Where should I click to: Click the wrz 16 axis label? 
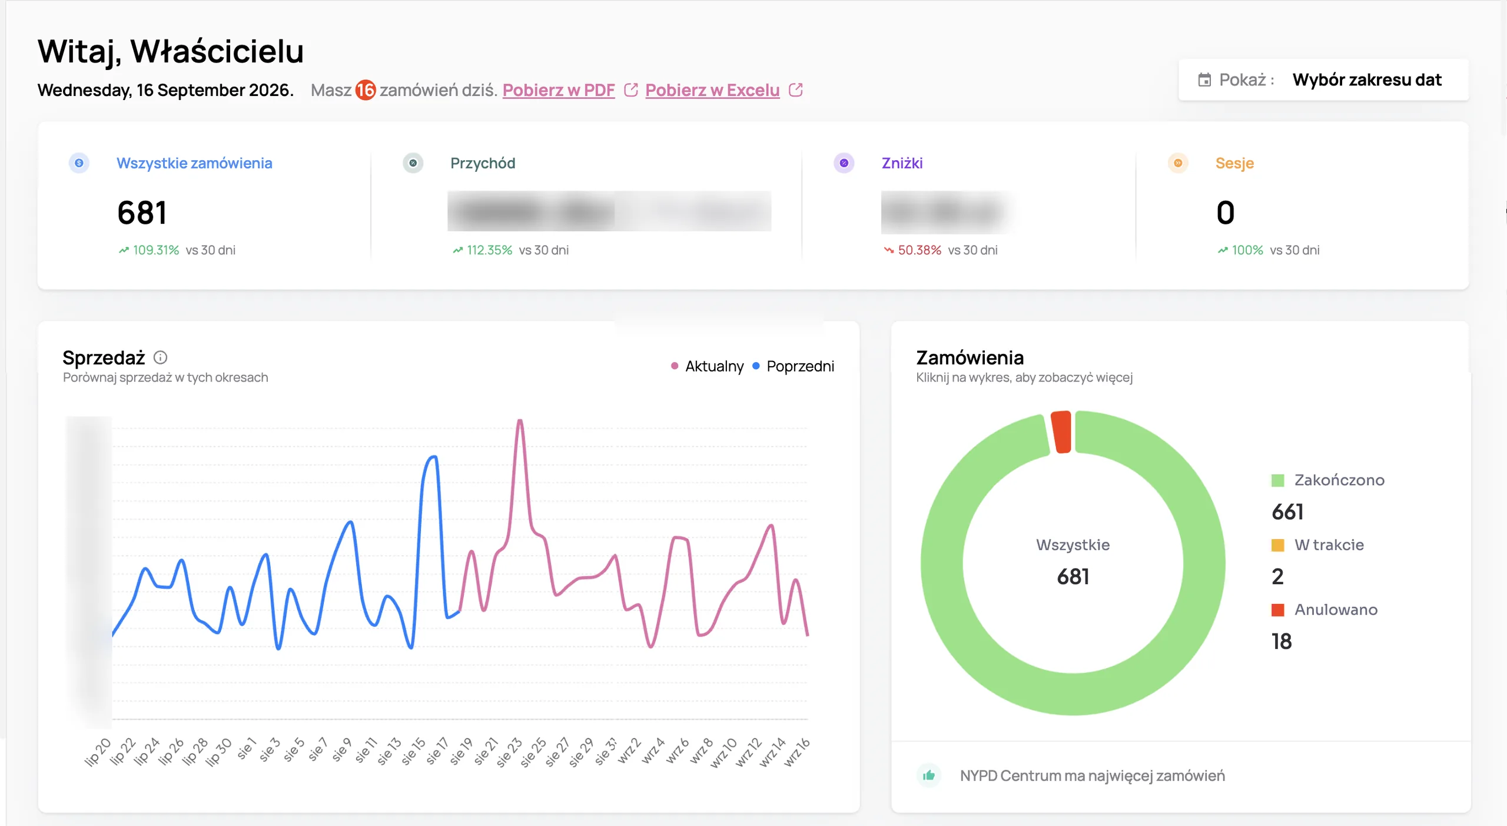(x=798, y=752)
